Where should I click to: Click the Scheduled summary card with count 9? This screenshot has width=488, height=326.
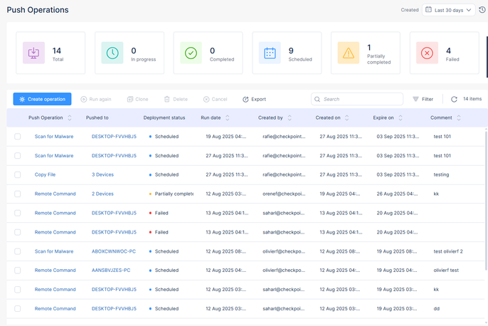point(287,53)
